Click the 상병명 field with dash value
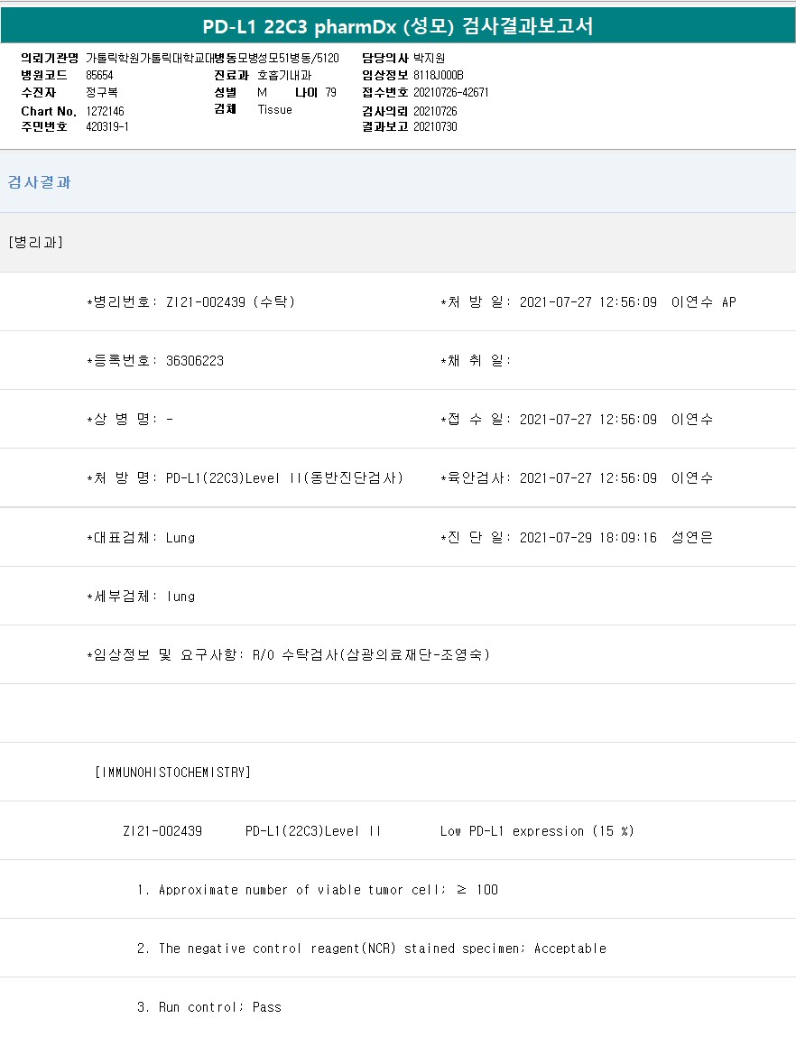The height and width of the screenshot is (1037, 796). click(130, 420)
